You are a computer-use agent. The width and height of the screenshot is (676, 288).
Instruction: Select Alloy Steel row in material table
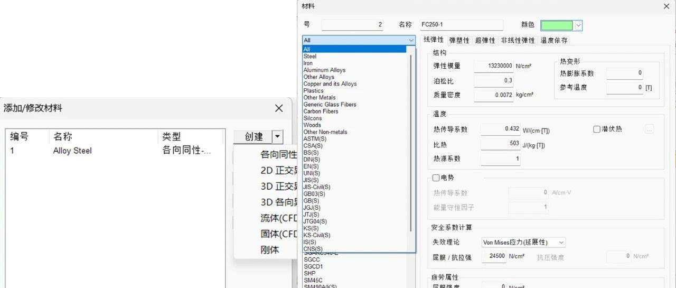pos(115,151)
